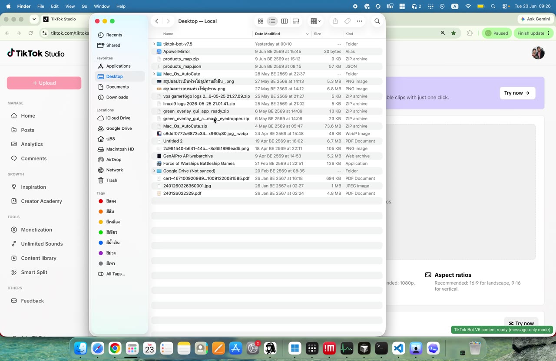Image resolution: width=556 pixels, height=361 pixels.
Task: Open Safari from the Dock
Action: pos(98,348)
